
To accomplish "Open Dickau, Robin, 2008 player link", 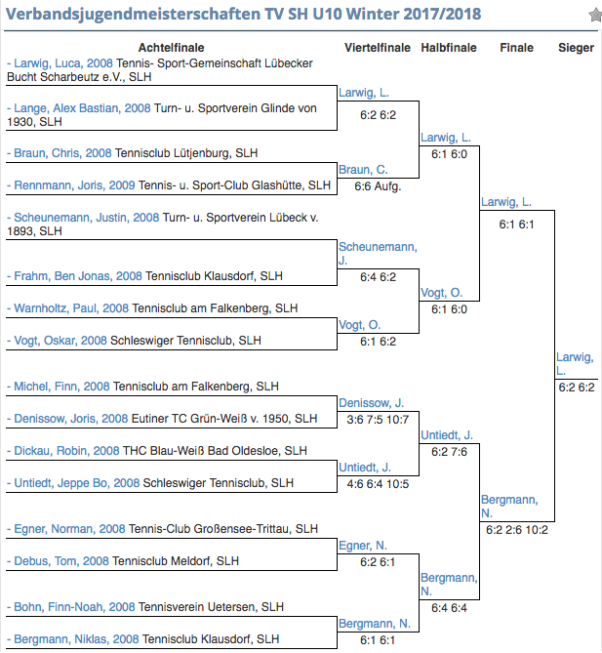I will point(66,451).
